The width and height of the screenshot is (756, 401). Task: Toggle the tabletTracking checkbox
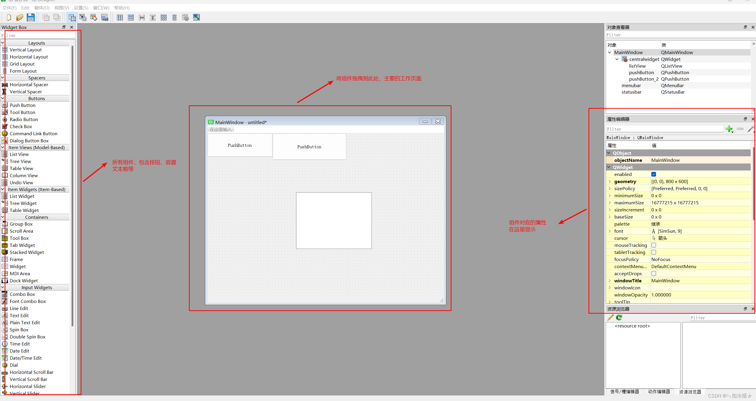pyautogui.click(x=654, y=252)
